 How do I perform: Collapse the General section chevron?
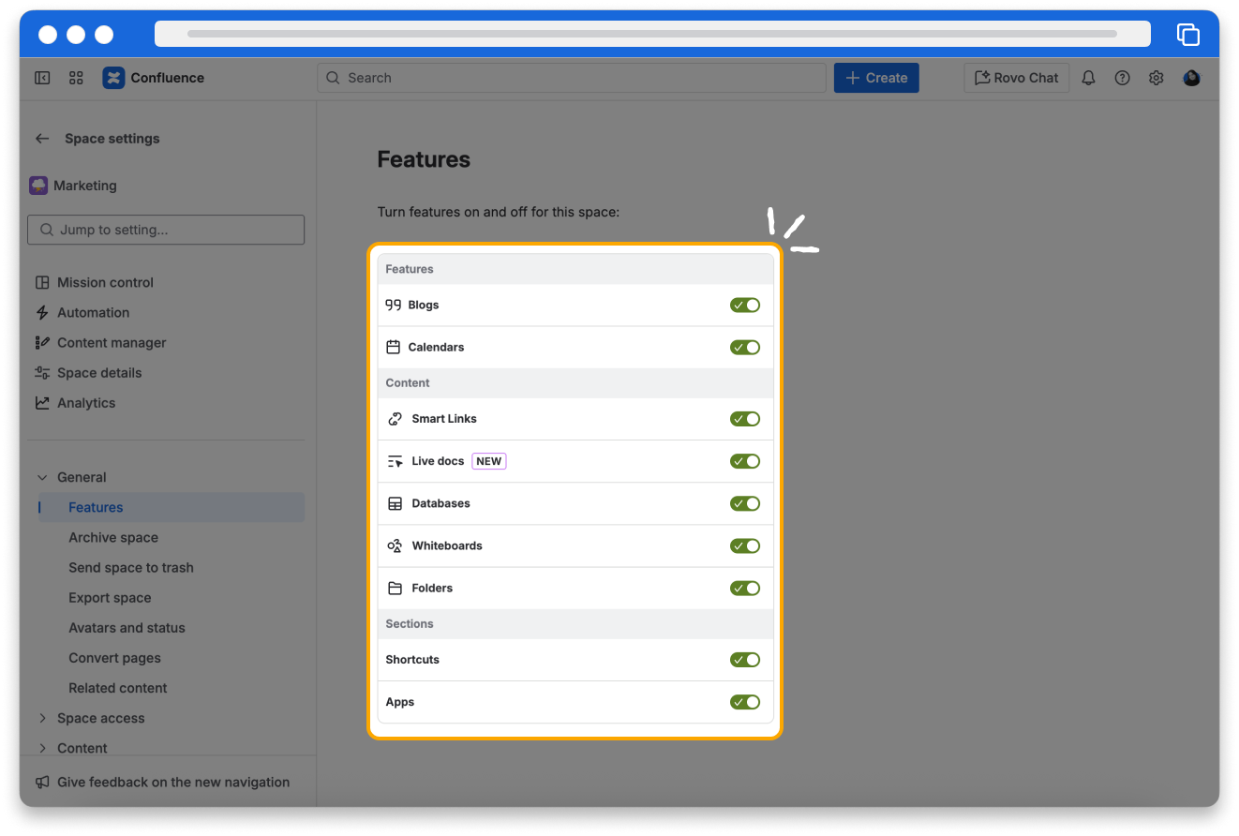click(x=42, y=478)
